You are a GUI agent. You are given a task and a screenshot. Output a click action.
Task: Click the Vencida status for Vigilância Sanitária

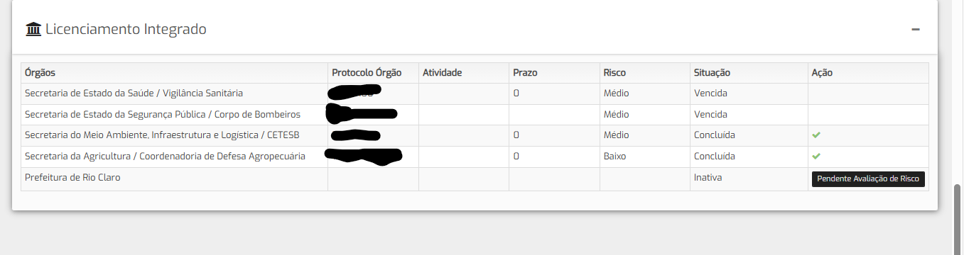coord(710,93)
